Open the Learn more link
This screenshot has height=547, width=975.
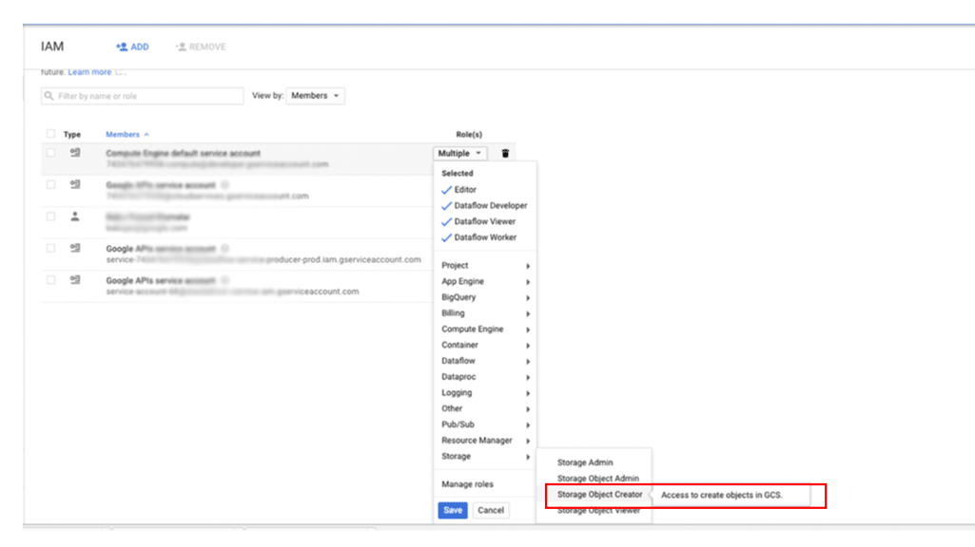click(89, 72)
